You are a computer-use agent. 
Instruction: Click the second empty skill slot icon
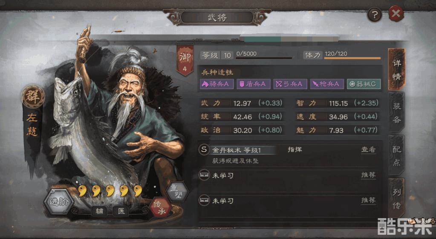pos(204,200)
